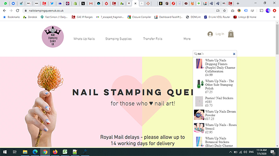Open the Transfer Foils menu
279x156 pixels.
point(153,39)
